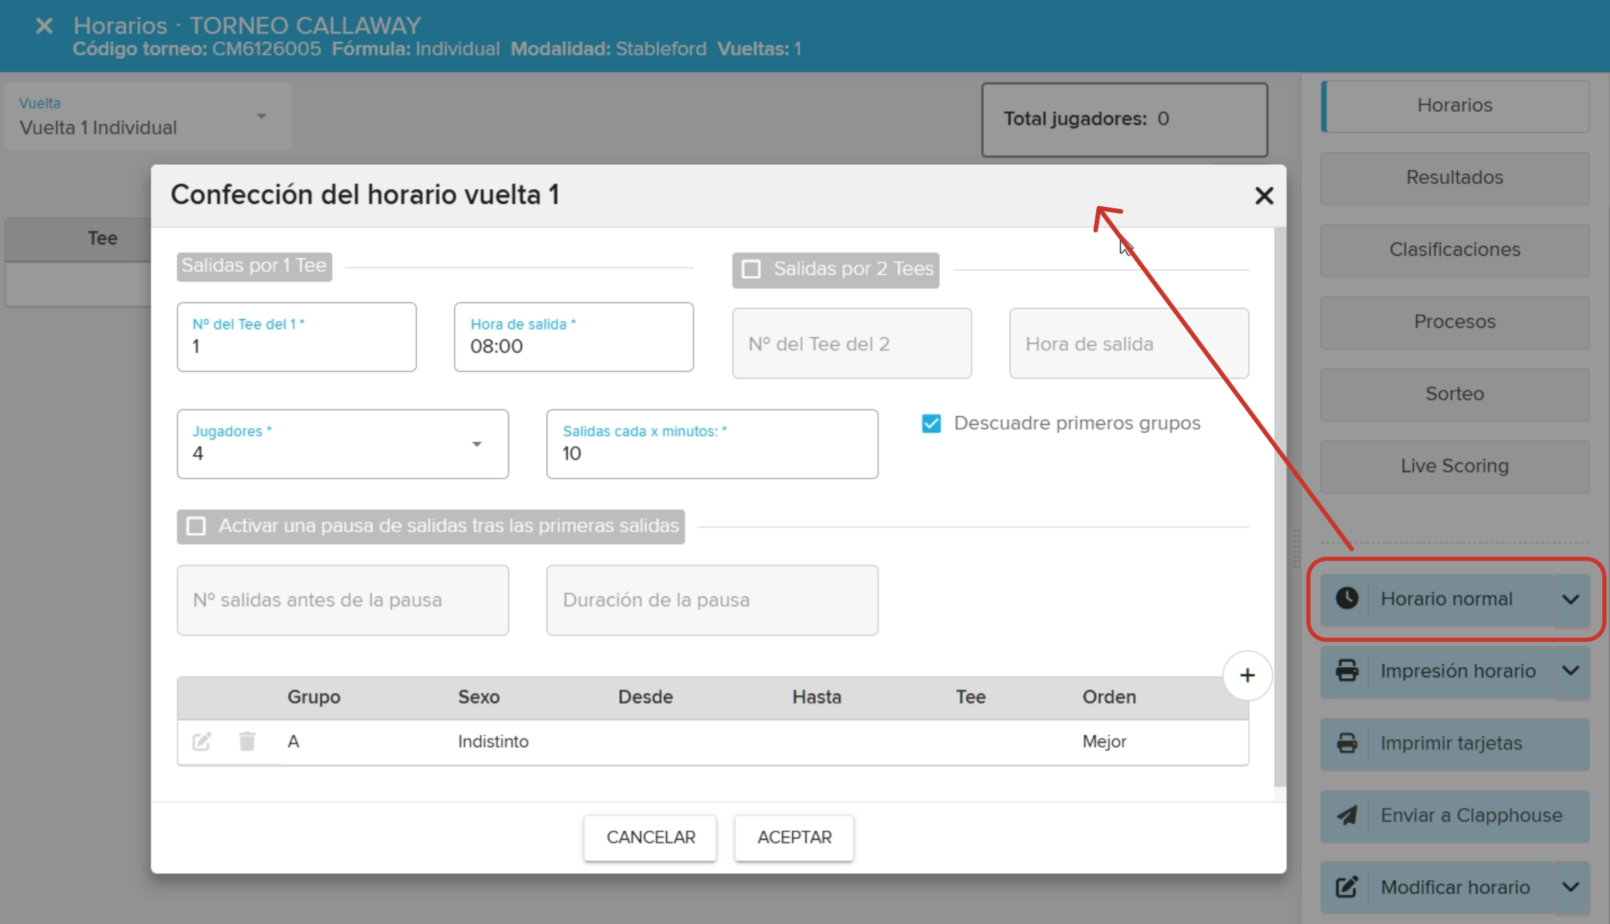
Task: Click the Horario normal button
Action: click(1438, 599)
